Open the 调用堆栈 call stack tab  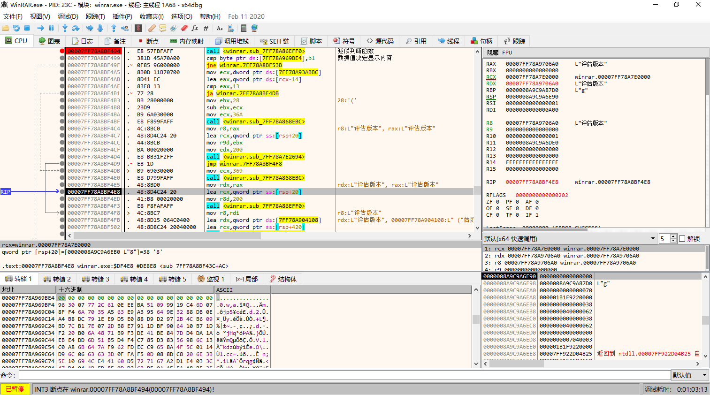(x=232, y=41)
